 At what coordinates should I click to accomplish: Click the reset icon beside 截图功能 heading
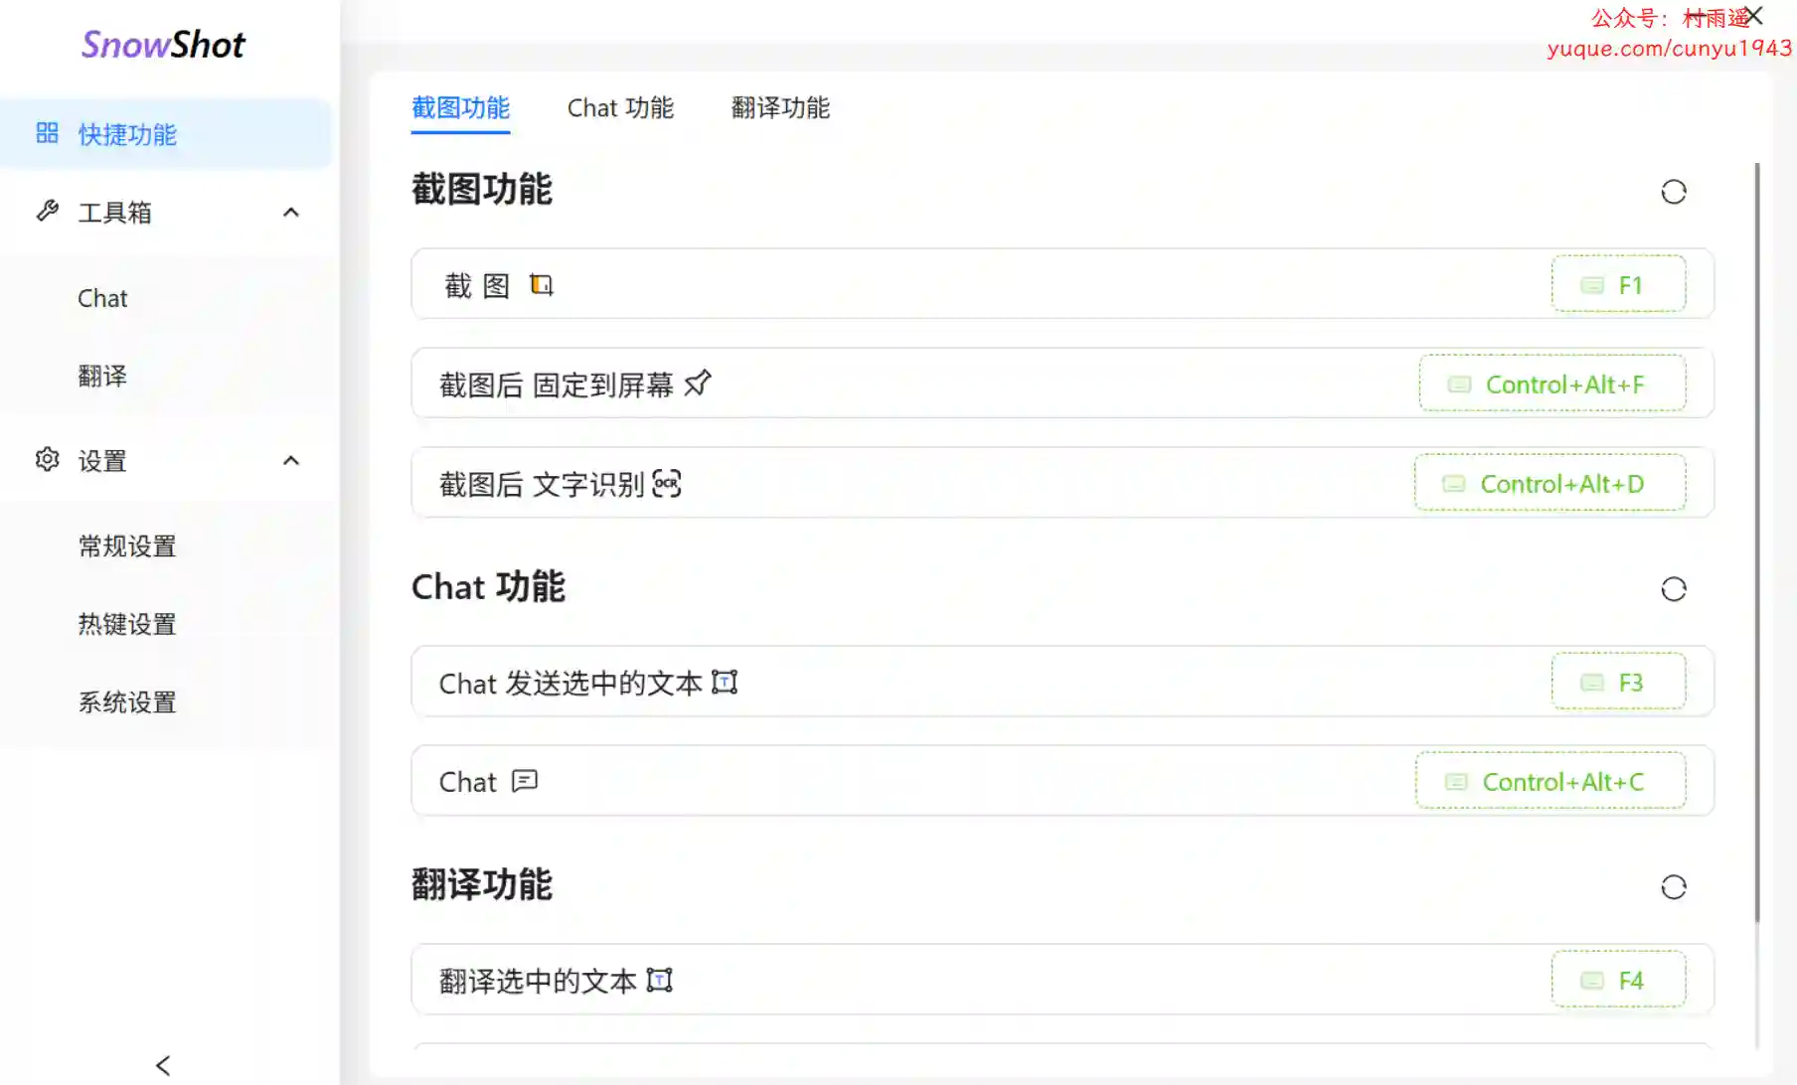[1674, 192]
